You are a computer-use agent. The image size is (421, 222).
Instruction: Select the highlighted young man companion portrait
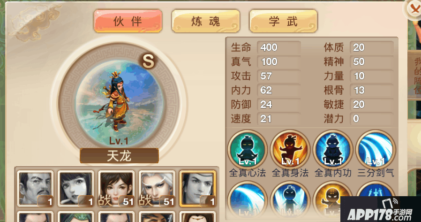[x=198, y=189]
